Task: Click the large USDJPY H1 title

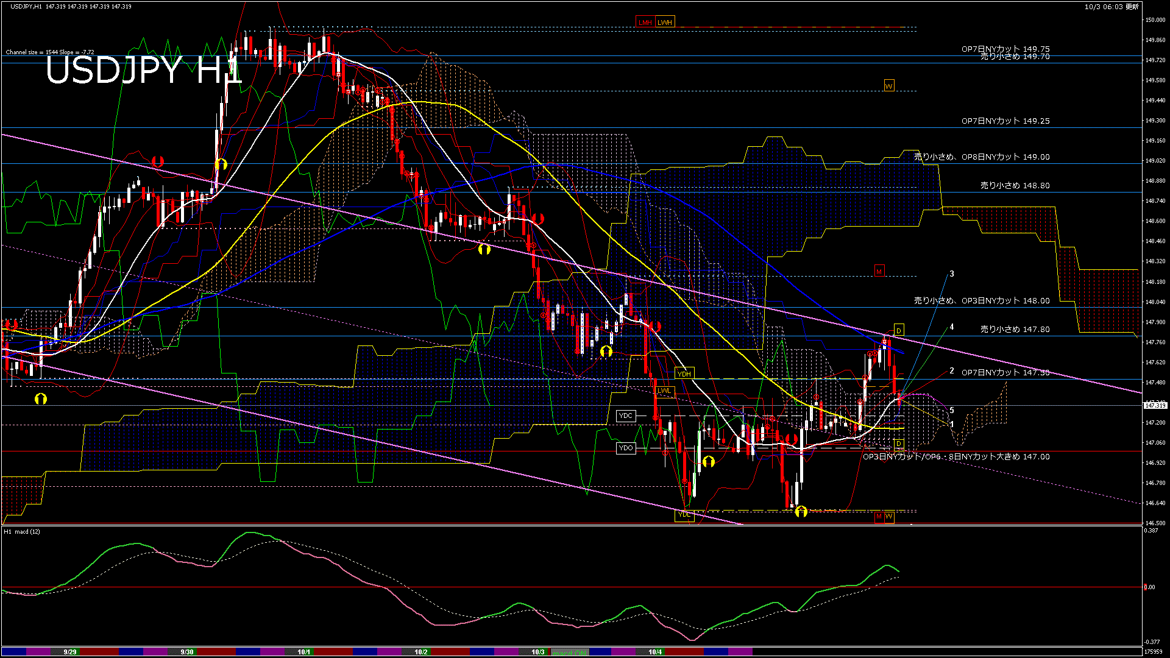Action: point(143,70)
